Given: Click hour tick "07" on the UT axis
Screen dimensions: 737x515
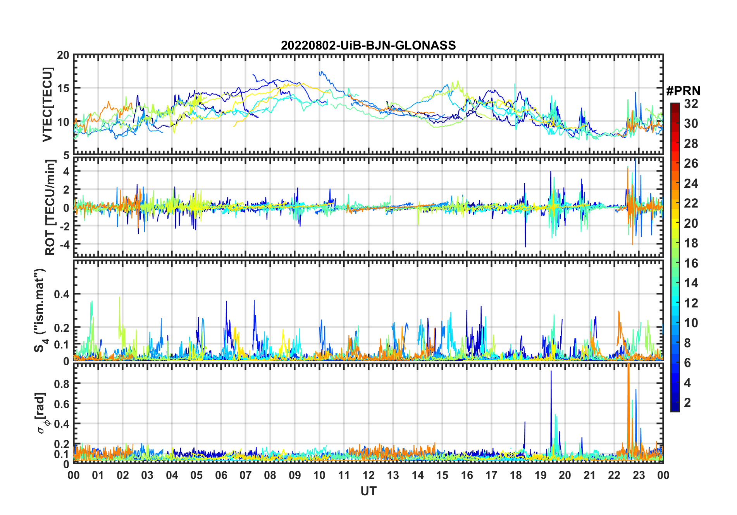Looking at the screenshot, I should (x=246, y=475).
